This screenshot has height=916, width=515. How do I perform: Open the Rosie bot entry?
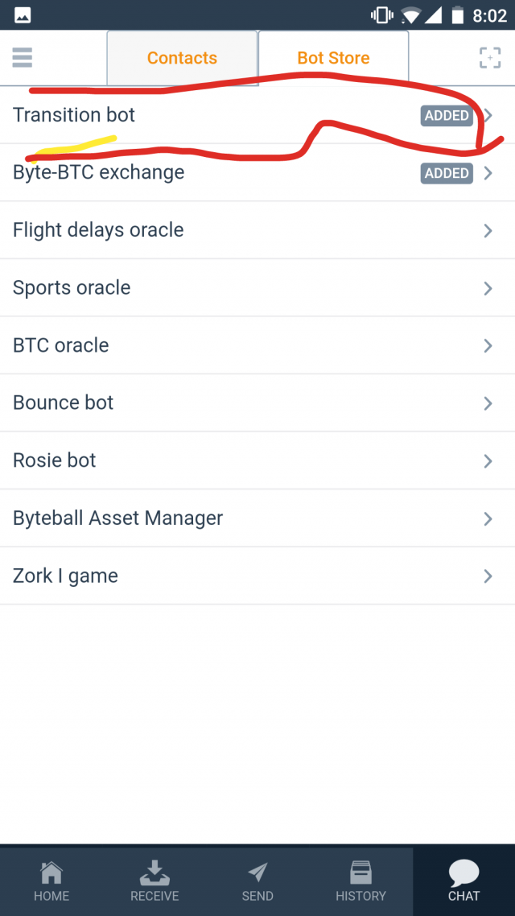[55, 460]
